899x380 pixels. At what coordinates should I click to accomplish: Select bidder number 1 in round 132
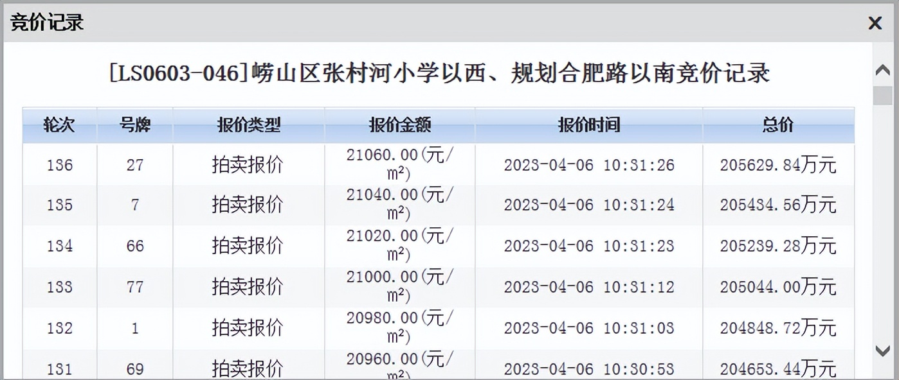(134, 328)
